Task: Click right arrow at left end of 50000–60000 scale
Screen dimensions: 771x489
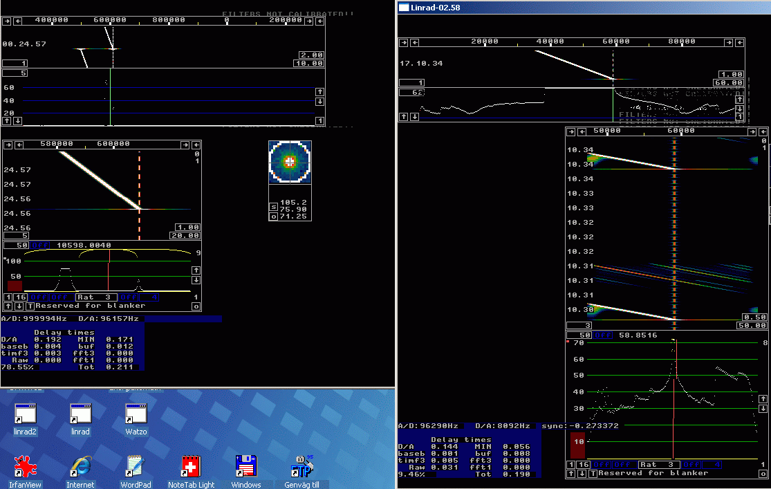Action: pyautogui.click(x=571, y=132)
